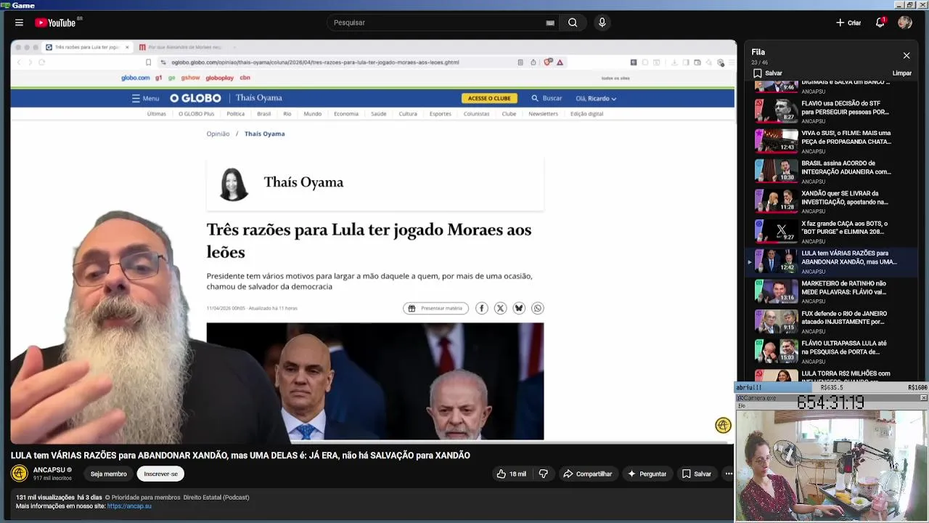Click the g1 link in Globo bar
929x523 pixels.
[159, 78]
